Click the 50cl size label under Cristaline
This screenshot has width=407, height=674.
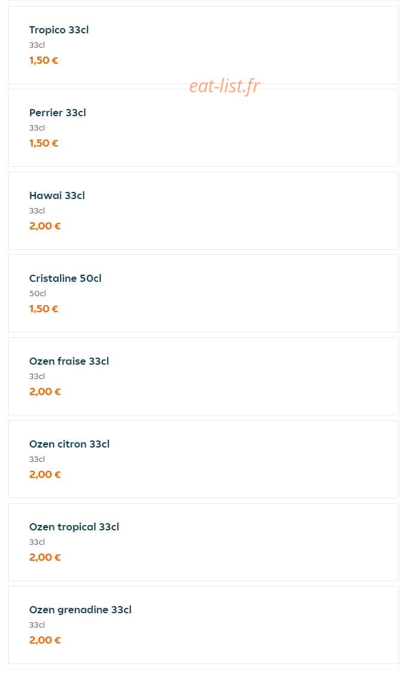tap(38, 294)
